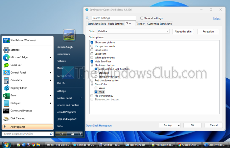Open Notepad++ quick launch icon in taskbar
230x148 pixels.
[19, 145]
